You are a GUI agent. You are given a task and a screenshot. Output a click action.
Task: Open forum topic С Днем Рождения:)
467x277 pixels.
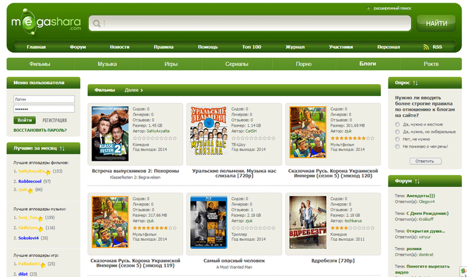428,214
